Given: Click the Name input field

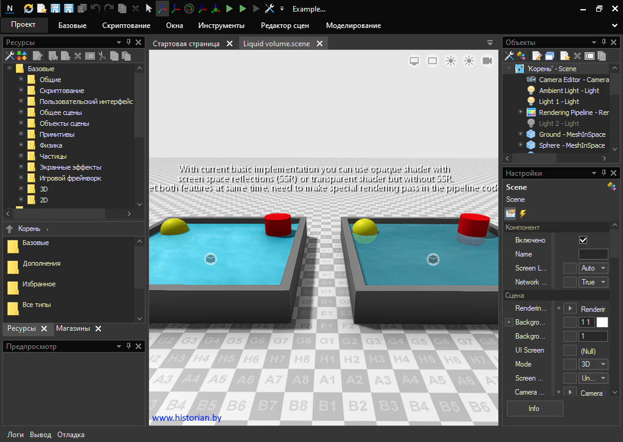Looking at the screenshot, I should 593,254.
